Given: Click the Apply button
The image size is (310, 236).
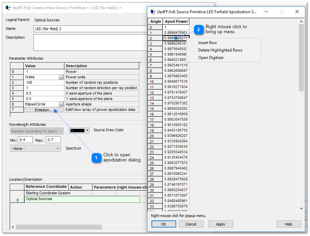Looking at the screenshot, I should (x=221, y=224).
